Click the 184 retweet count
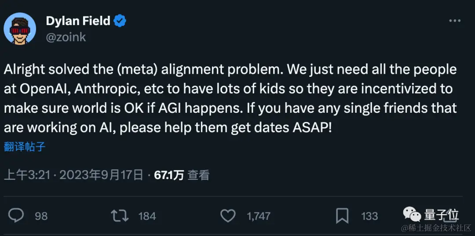The height and width of the screenshot is (236, 475). tap(147, 216)
